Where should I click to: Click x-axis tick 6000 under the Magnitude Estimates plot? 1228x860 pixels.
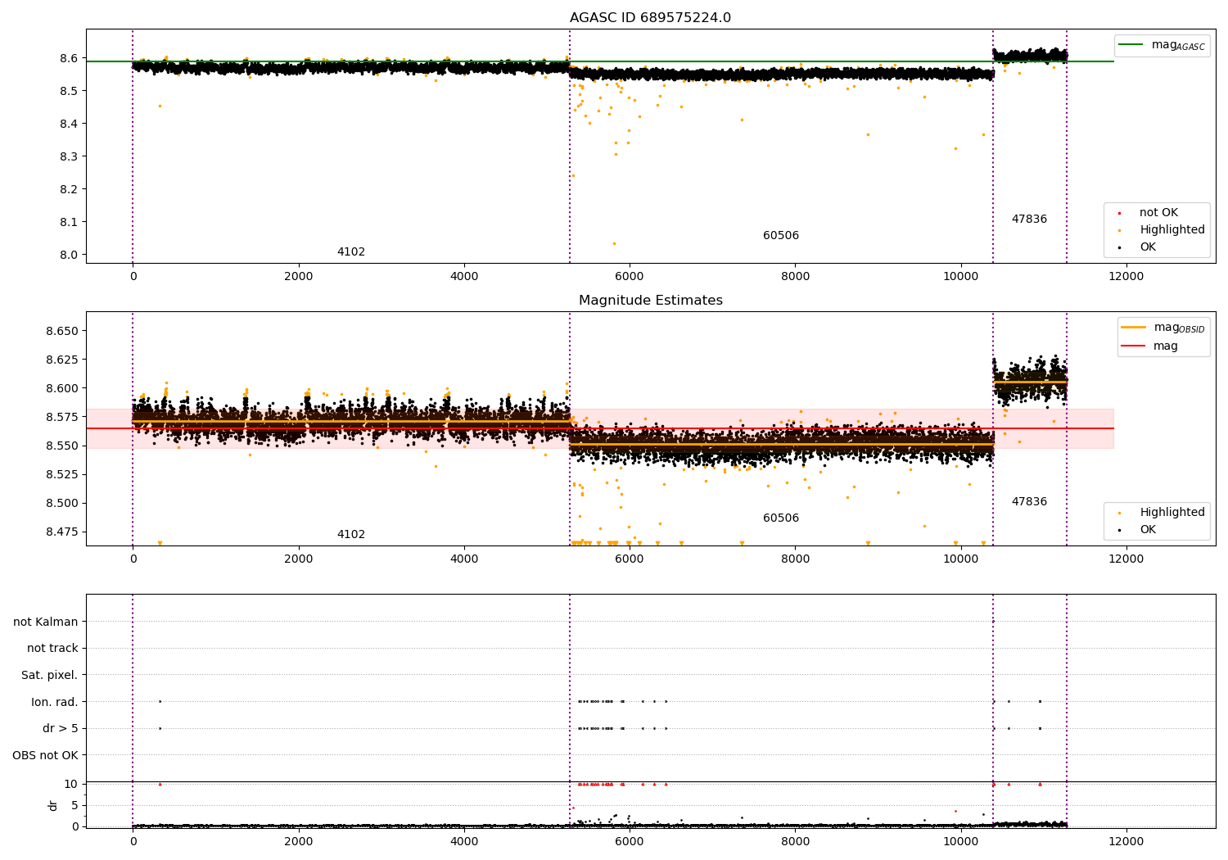pyautogui.click(x=630, y=559)
